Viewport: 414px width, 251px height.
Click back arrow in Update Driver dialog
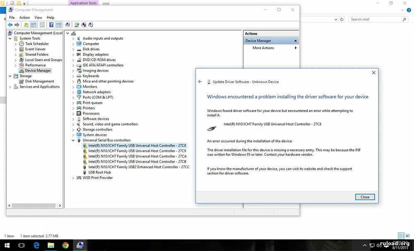[x=200, y=82]
